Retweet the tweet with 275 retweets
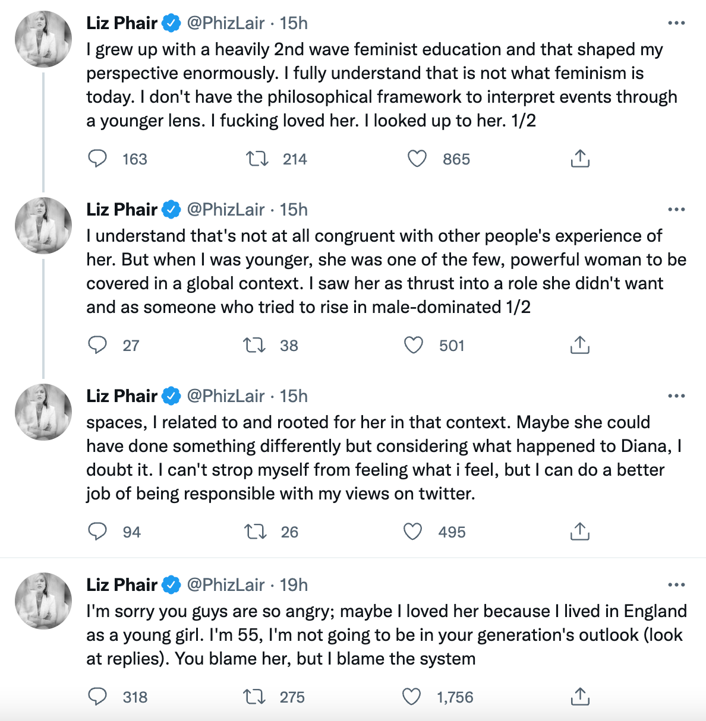Image resolution: width=706 pixels, height=721 pixels. click(256, 697)
